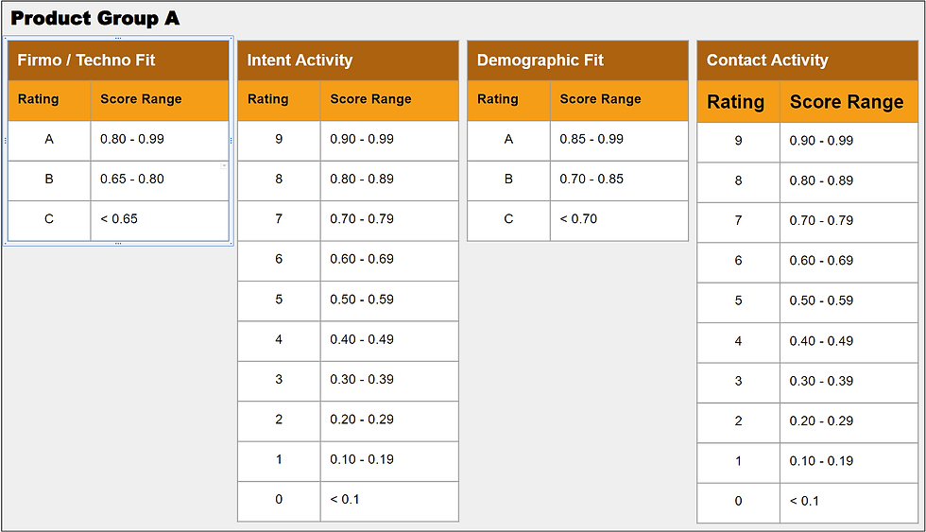The image size is (926, 532).
Task: Click 0.30 - 0.39 in Intent Activity table
Action: (x=389, y=382)
